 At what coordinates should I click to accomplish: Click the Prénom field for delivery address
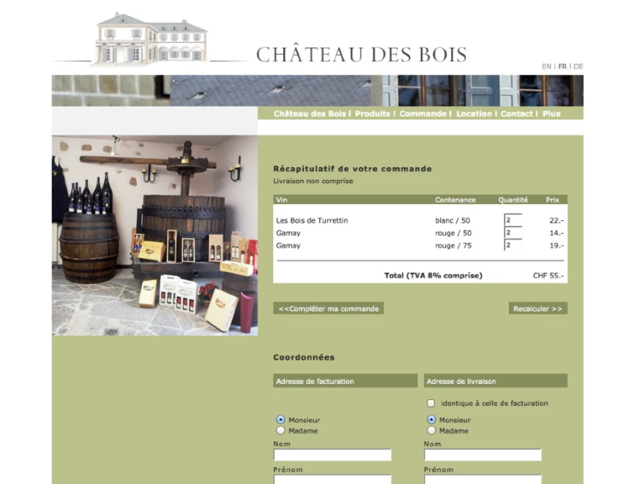[x=482, y=480]
